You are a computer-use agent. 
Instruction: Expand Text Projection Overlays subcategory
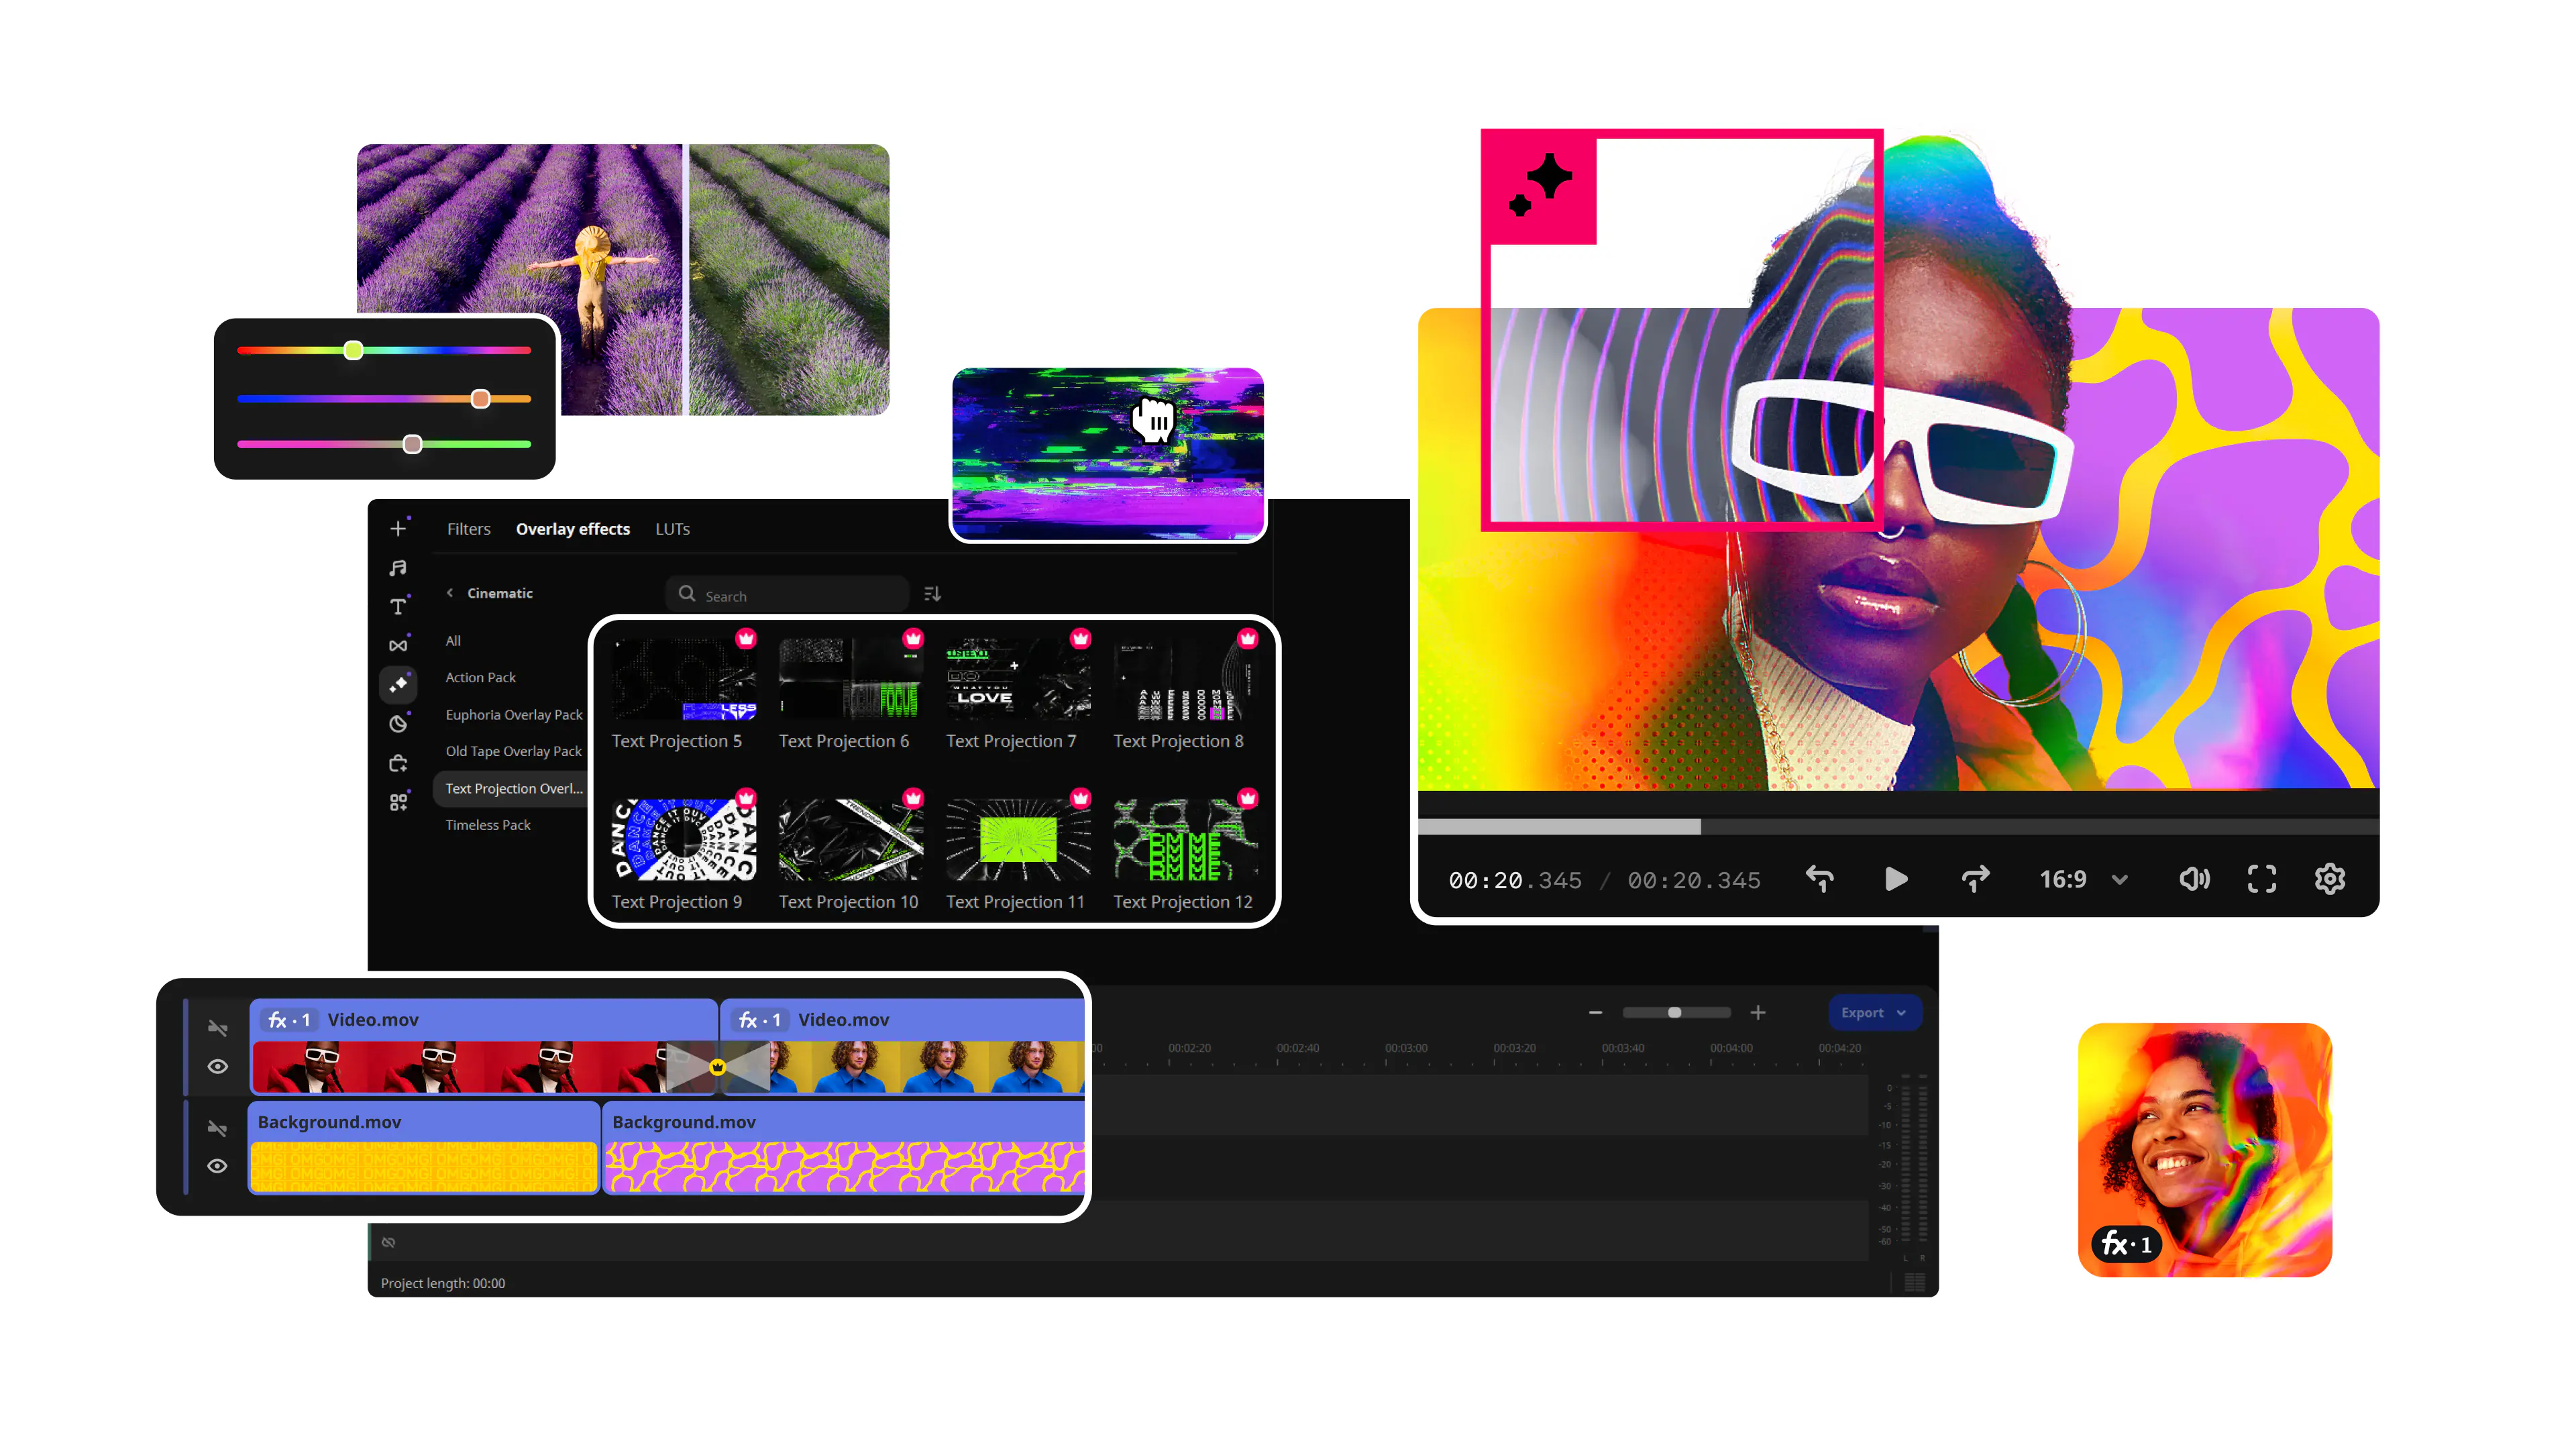[515, 788]
